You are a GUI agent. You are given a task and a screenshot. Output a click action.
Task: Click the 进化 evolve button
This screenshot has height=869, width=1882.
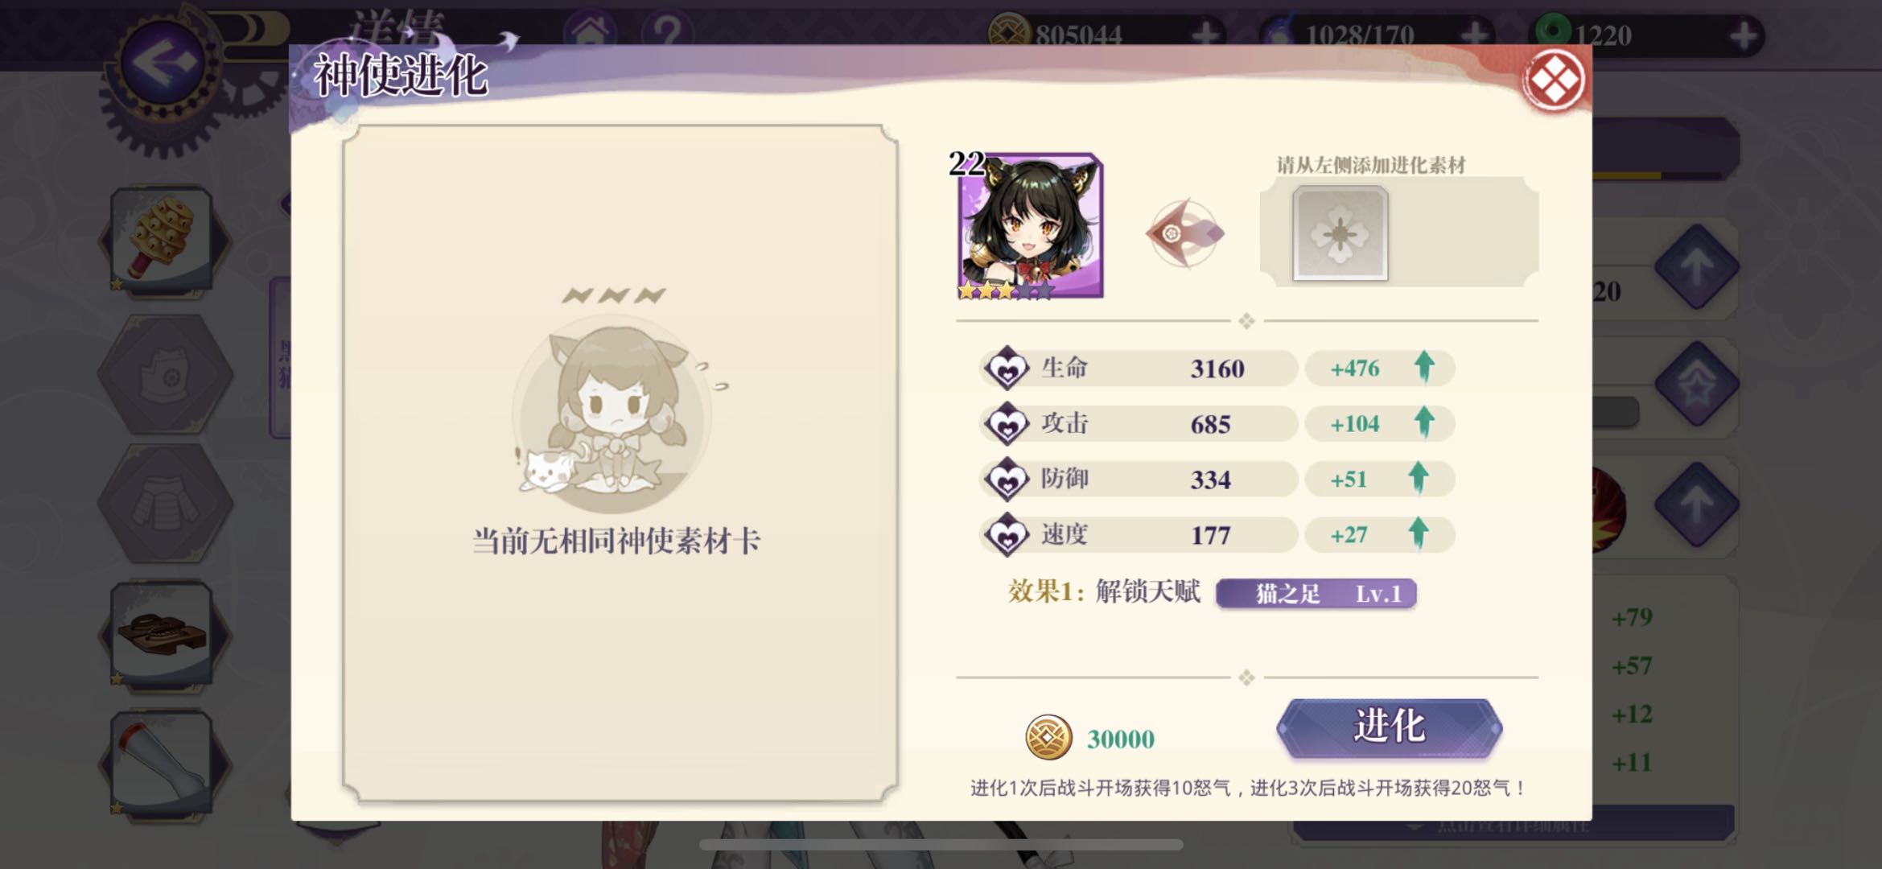coord(1390,727)
